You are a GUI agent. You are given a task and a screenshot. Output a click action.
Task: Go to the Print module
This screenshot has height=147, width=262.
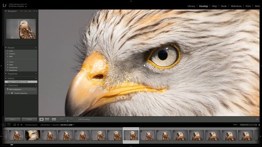(x=248, y=6)
